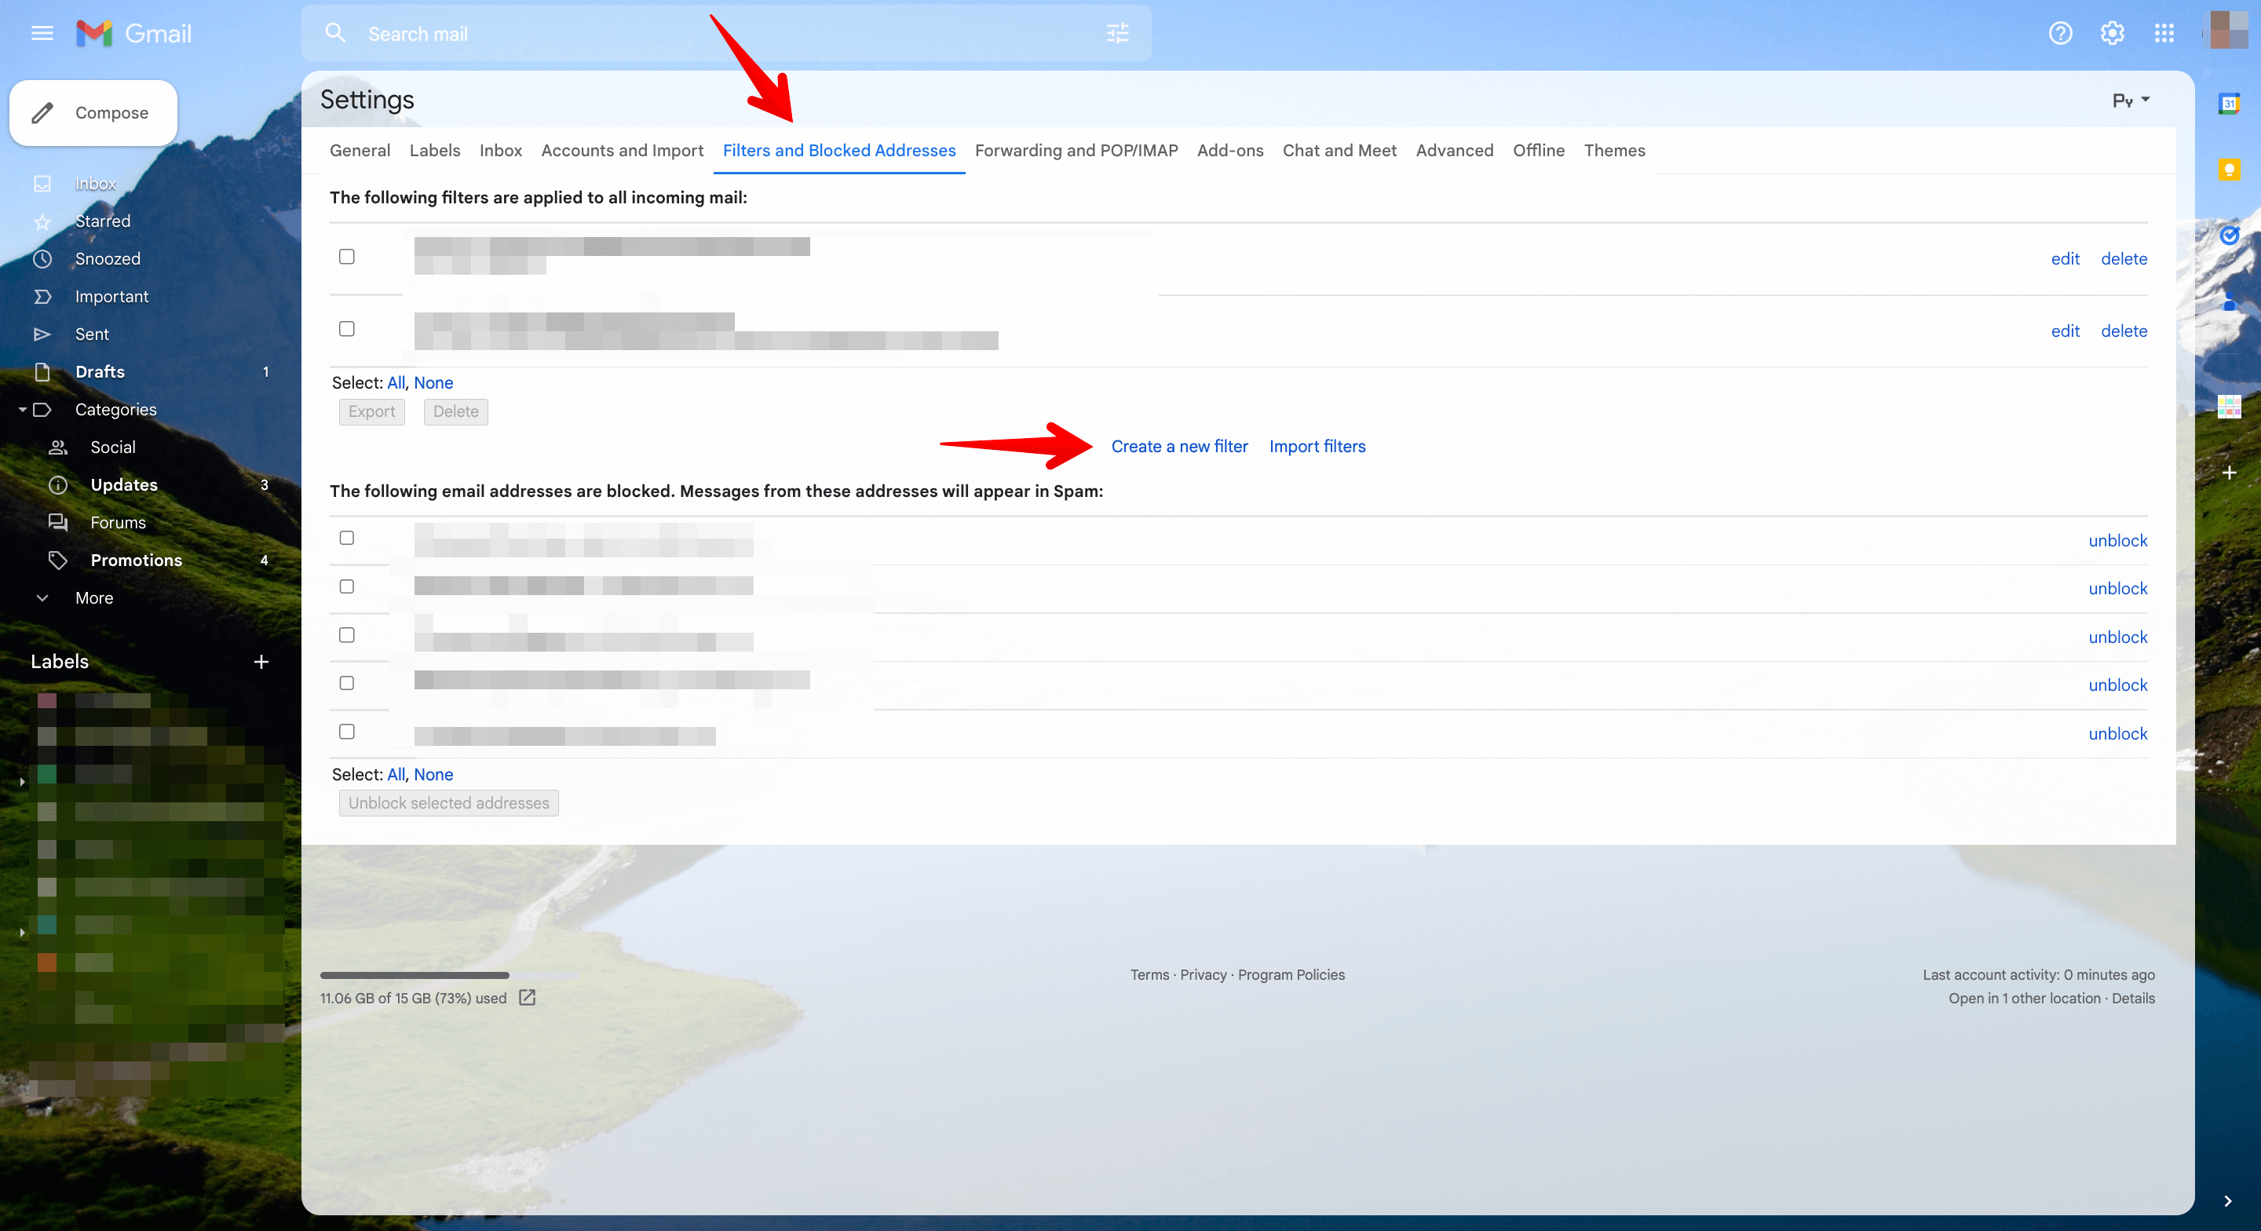Expand More in the sidebar
This screenshot has width=2261, height=1231.
94,598
